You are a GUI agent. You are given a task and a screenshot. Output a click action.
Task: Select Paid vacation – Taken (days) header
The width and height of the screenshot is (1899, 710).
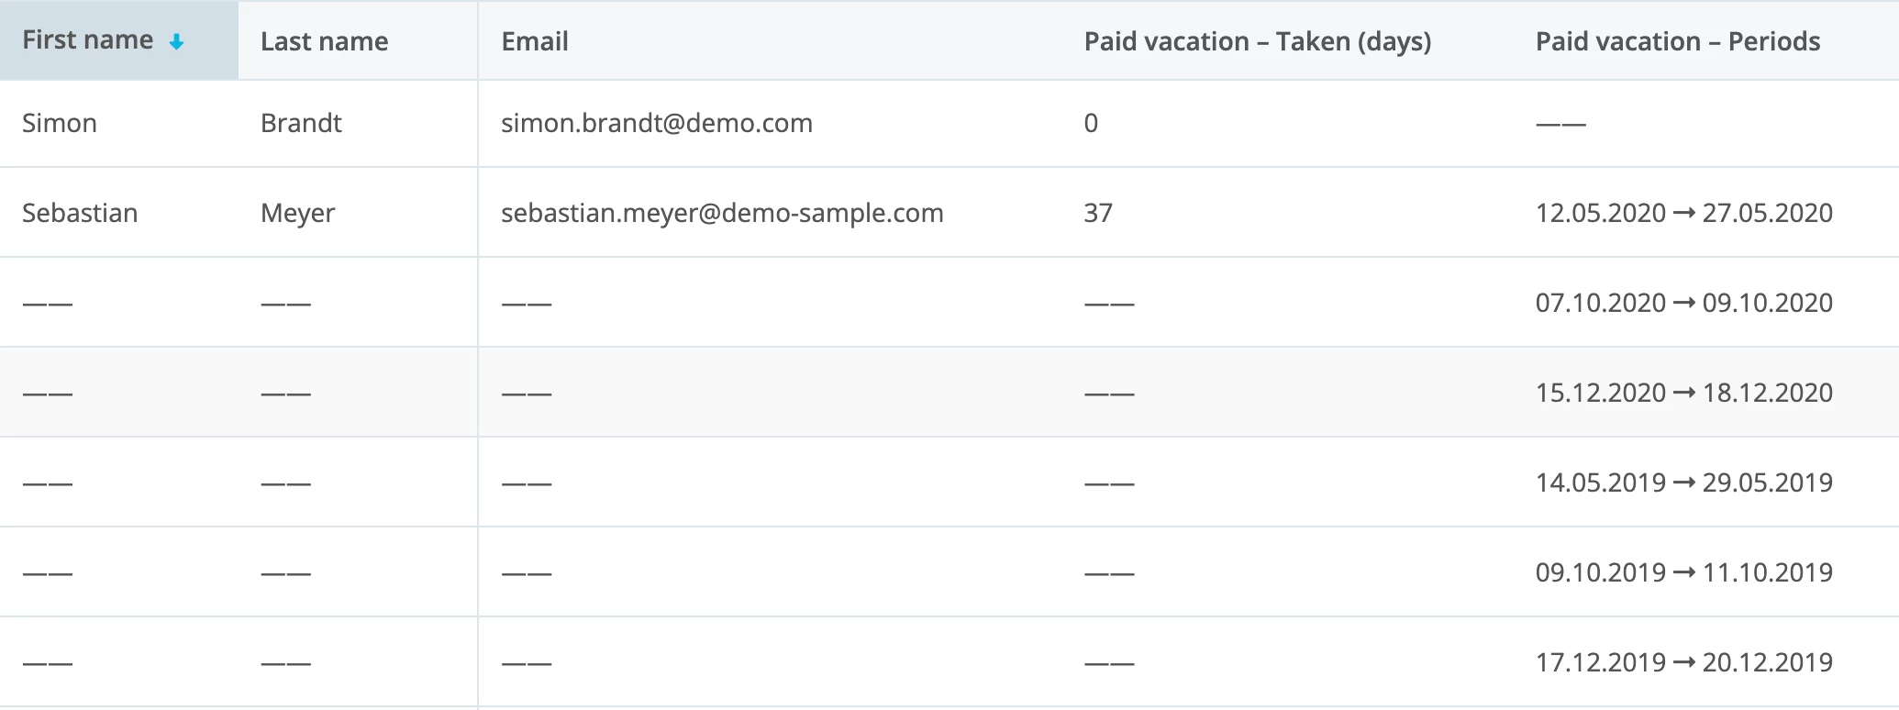pyautogui.click(x=1258, y=41)
